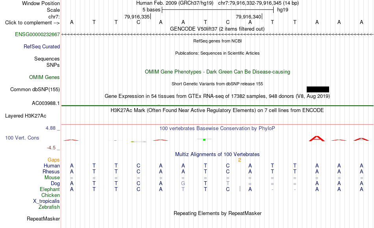Click the 79,916,340 position marker
This screenshot has height=228, width=374.
coord(248,17)
